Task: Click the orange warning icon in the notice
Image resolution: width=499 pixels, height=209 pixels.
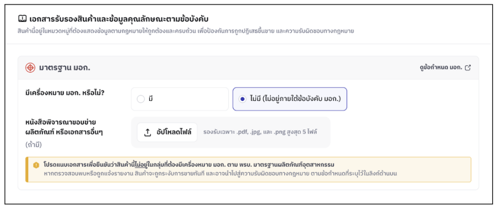Action: (36, 165)
